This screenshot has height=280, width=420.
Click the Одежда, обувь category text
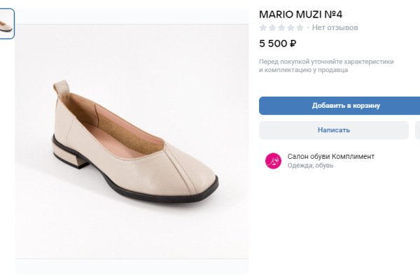point(310,166)
